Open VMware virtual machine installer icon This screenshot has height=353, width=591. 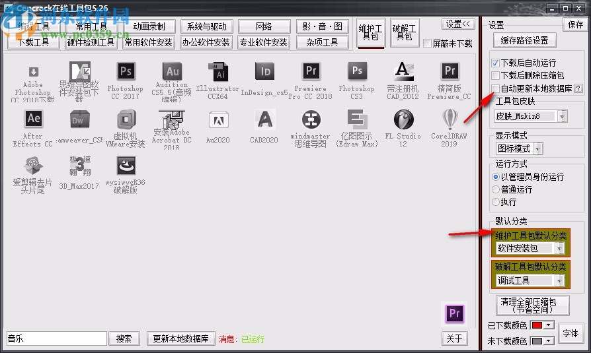click(126, 119)
